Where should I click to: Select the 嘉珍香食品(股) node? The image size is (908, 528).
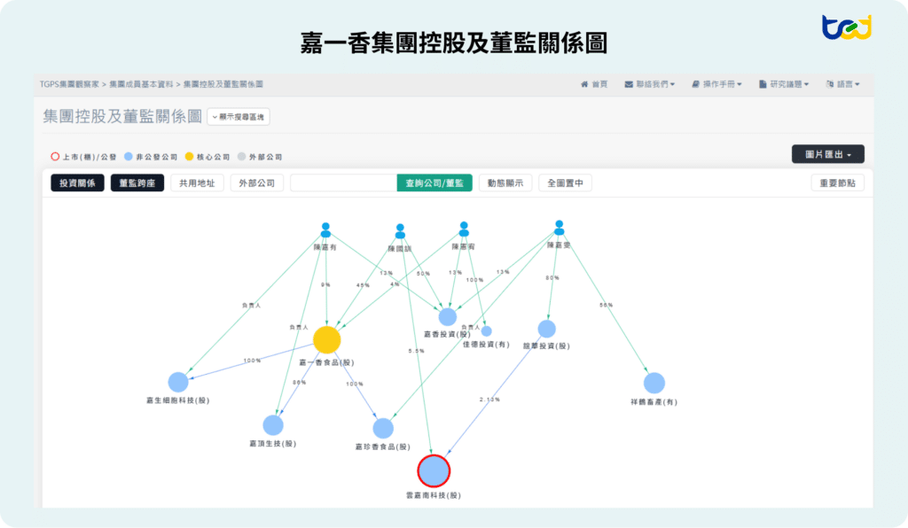click(383, 429)
